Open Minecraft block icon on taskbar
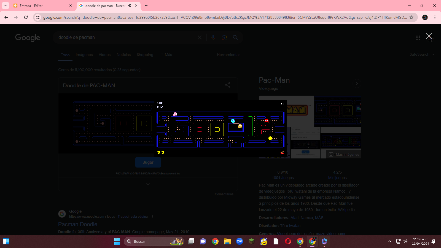Viewport: 441px width, 248px height. (x=252, y=241)
